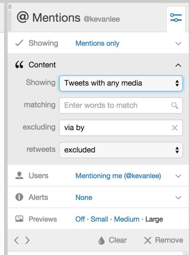The image size is (190, 255).
Task: Move column right with right arrow
Action: (x=27, y=240)
